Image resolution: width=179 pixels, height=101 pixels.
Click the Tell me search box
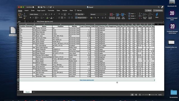[78, 10]
